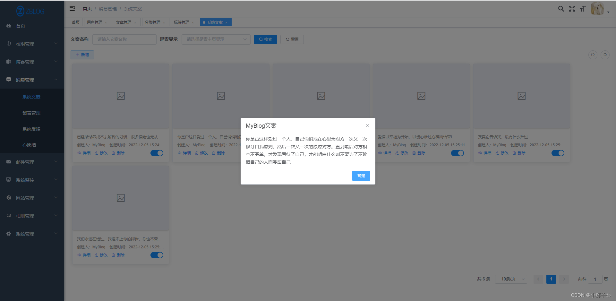The image size is (616, 301).
Task: Toggle display switch on card 爱情以幸福为开始
Action: [x=458, y=153]
